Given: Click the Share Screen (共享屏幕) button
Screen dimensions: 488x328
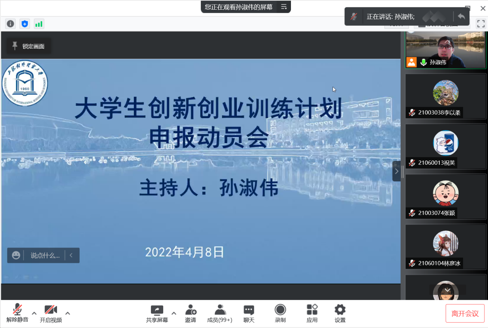Looking at the screenshot, I should click(157, 313).
